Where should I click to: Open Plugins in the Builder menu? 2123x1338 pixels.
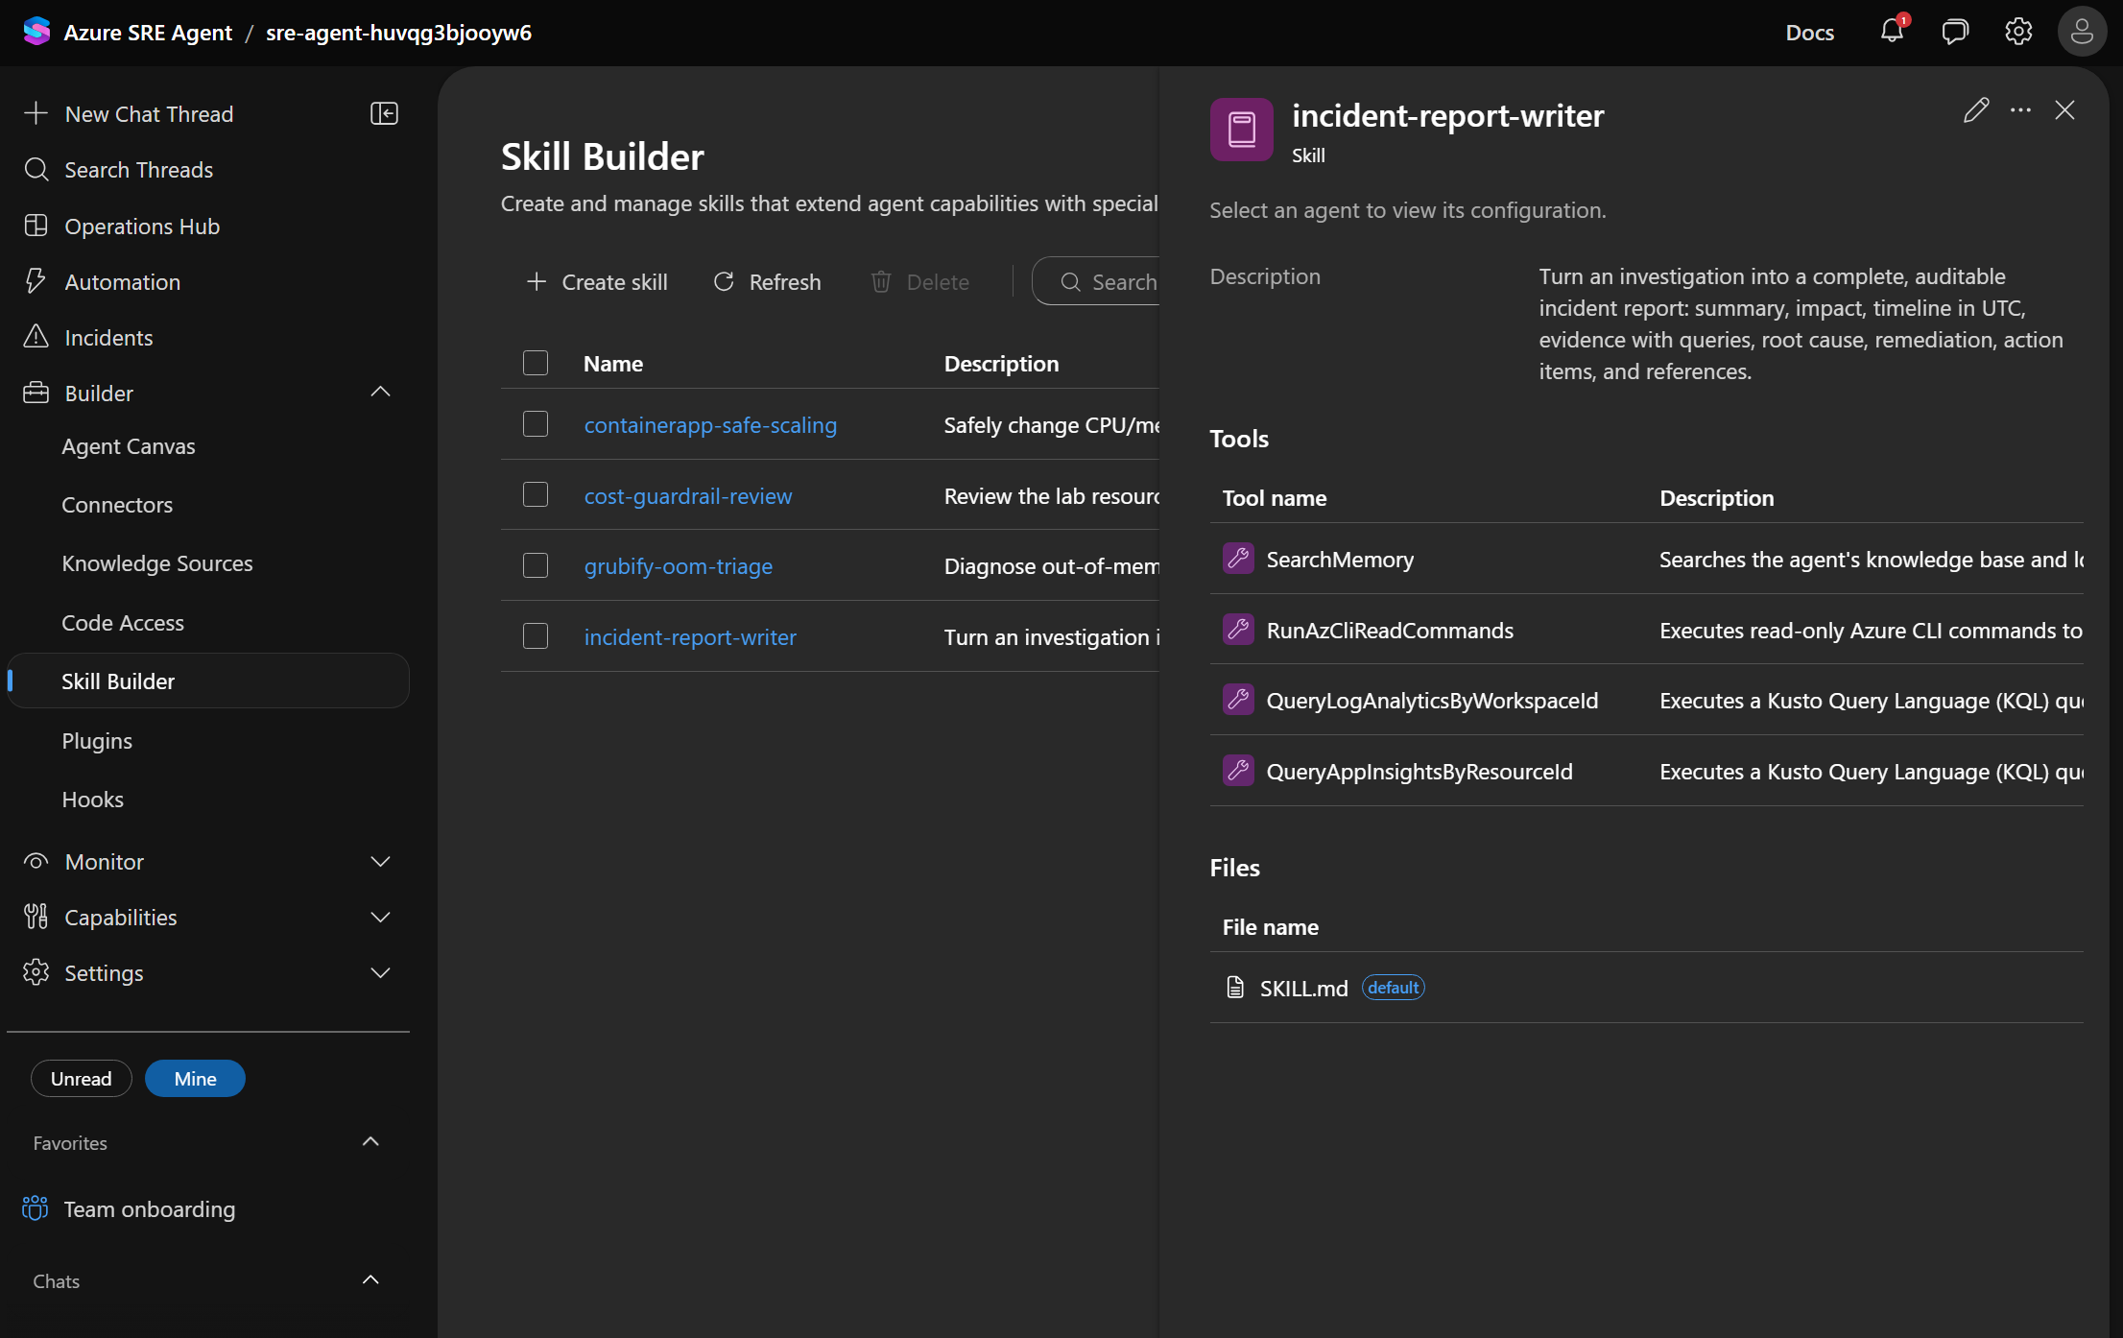point(97,741)
